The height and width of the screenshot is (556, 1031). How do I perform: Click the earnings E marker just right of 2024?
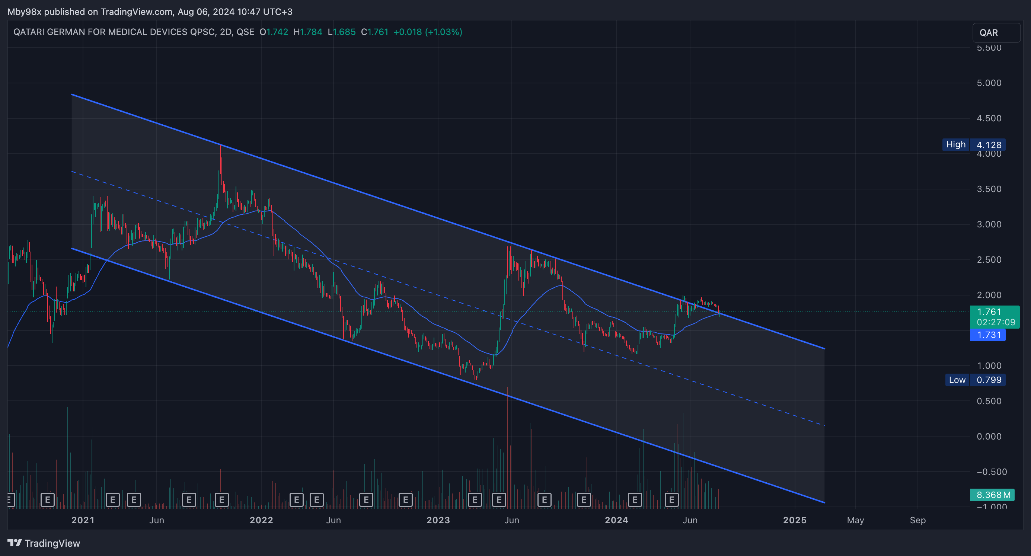(635, 499)
